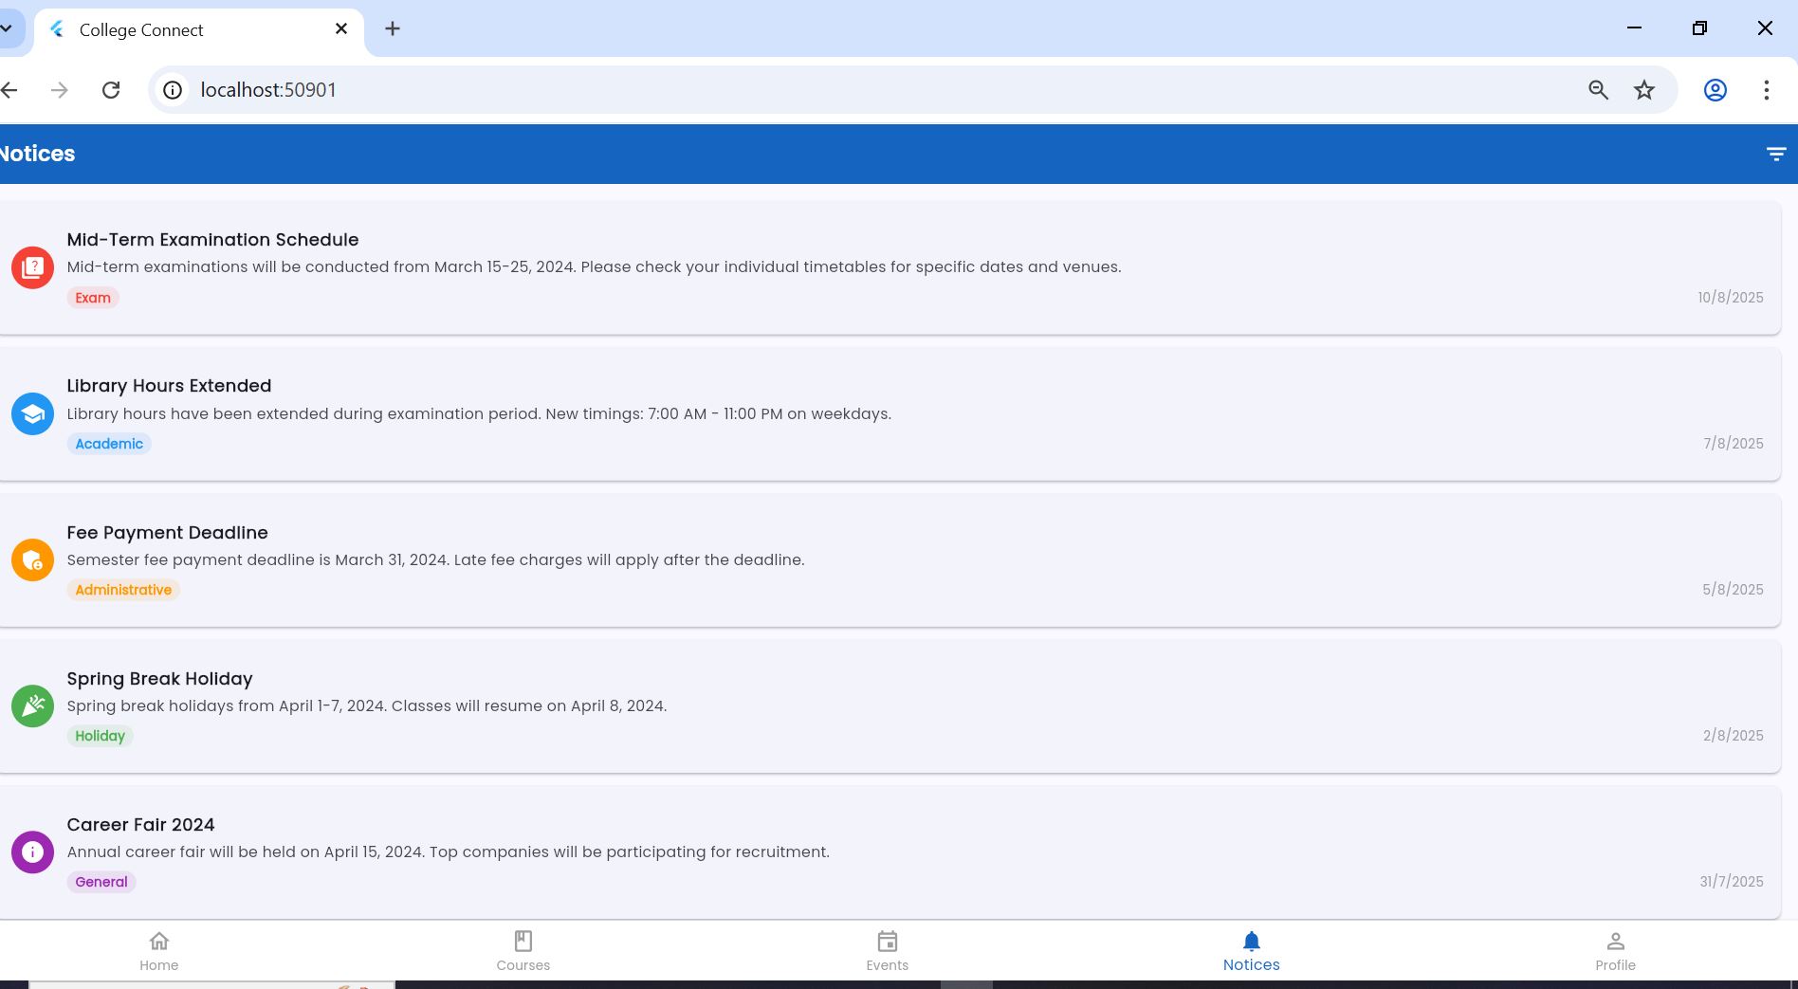1798x989 pixels.
Task: Open the Profile tab
Action: click(x=1615, y=951)
